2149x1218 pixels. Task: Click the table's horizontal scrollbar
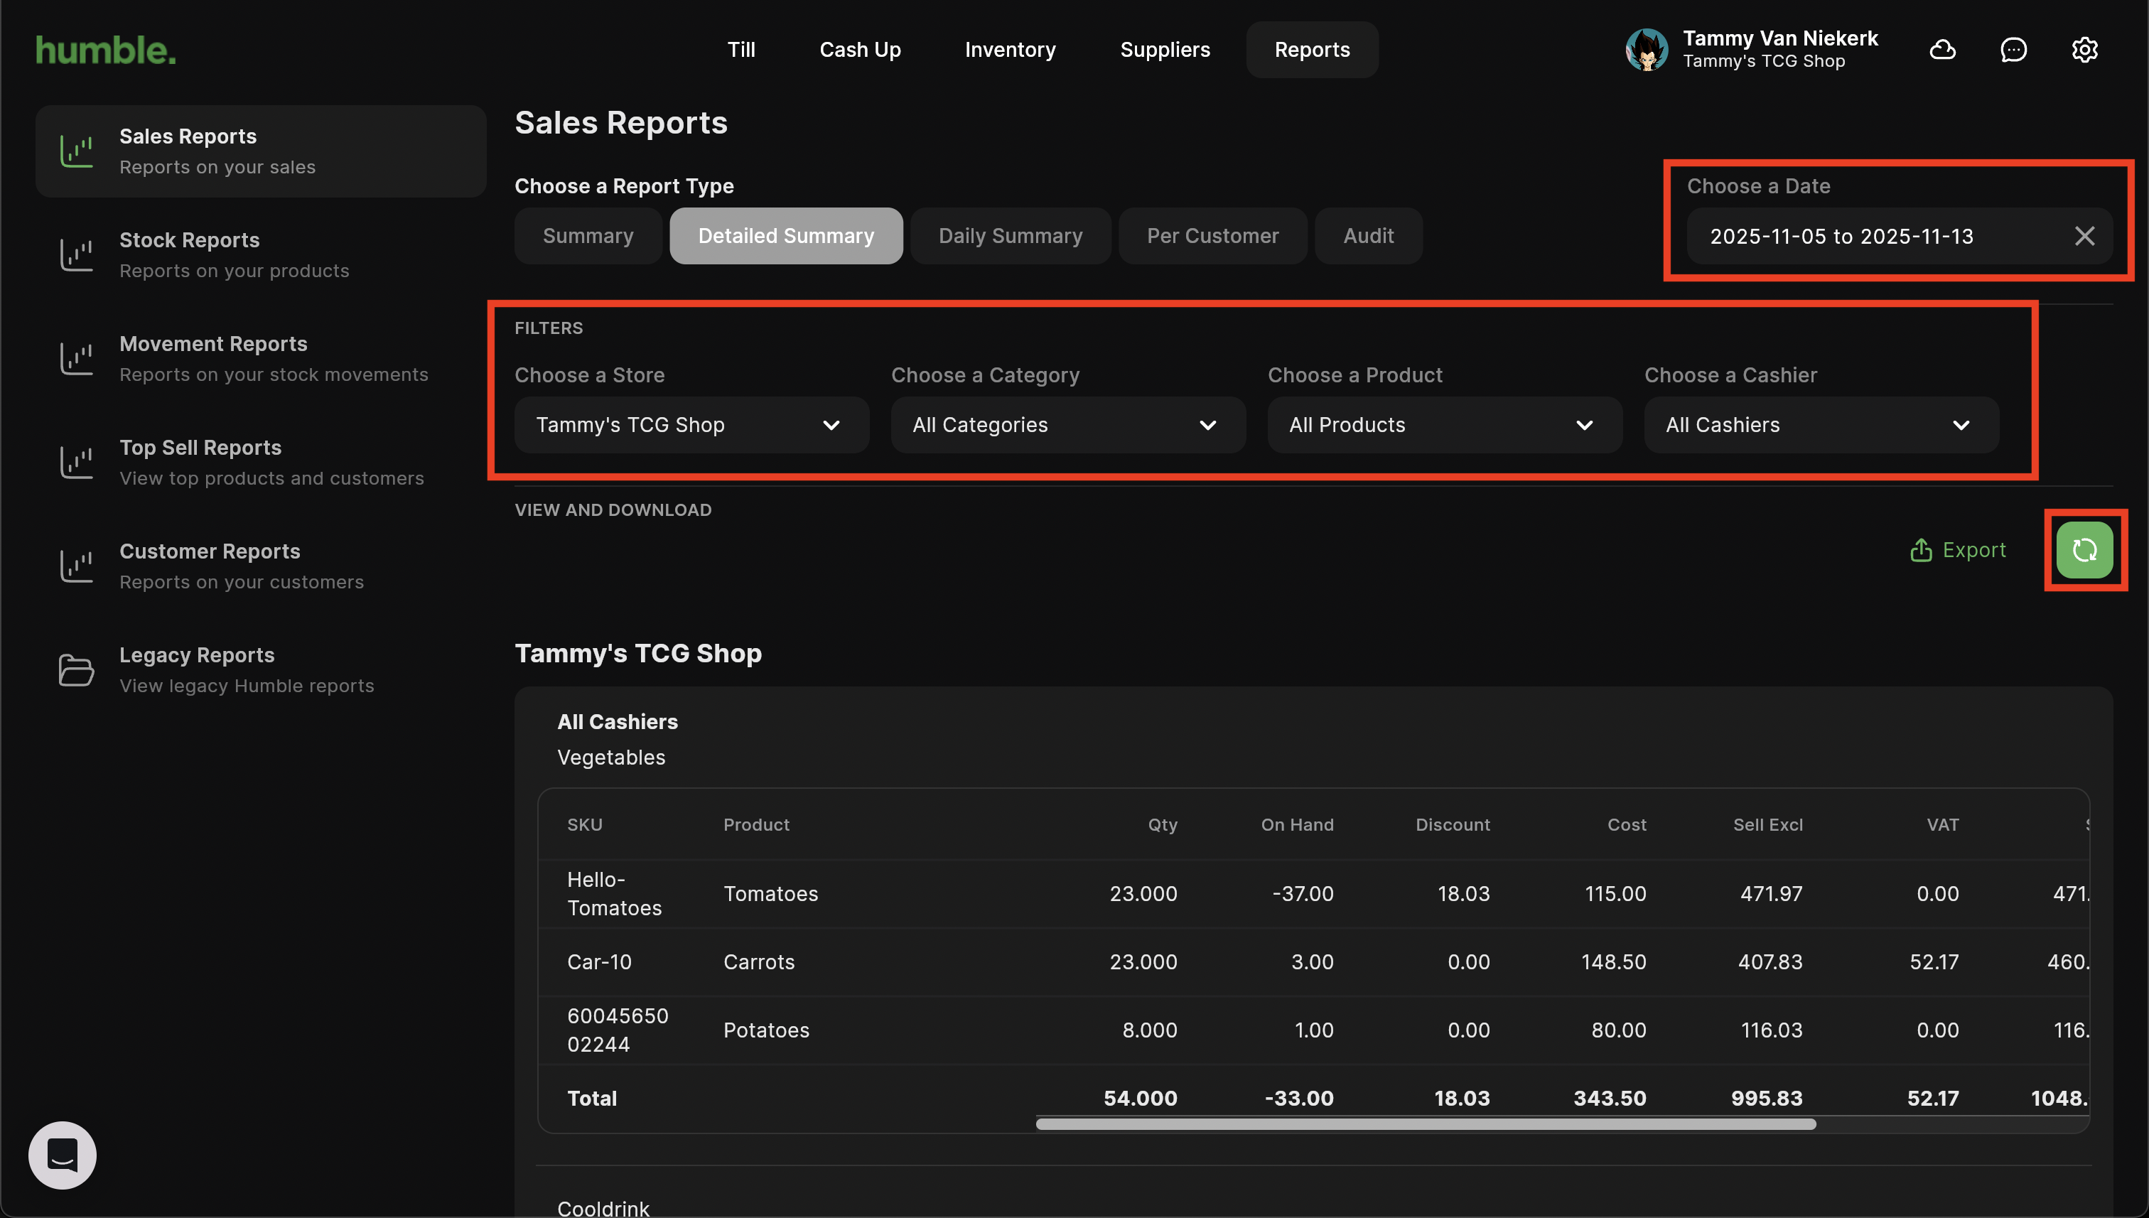coord(1425,1124)
